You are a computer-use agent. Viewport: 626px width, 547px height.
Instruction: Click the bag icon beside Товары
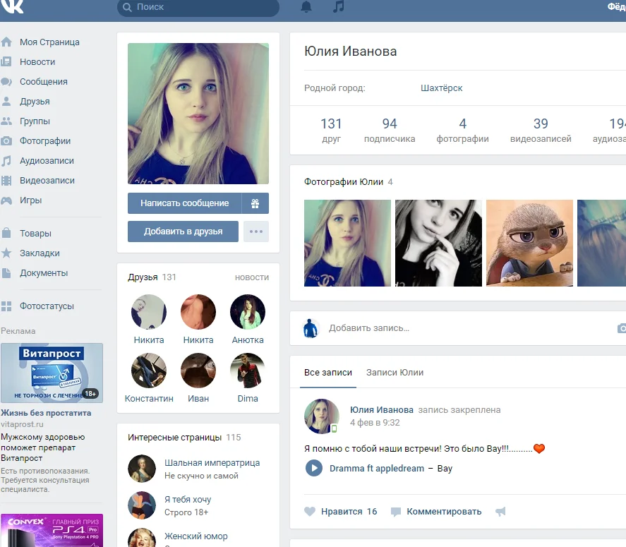coord(6,233)
